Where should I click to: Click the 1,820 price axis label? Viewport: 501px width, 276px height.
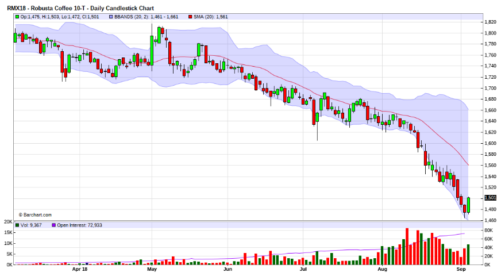pyautogui.click(x=491, y=22)
